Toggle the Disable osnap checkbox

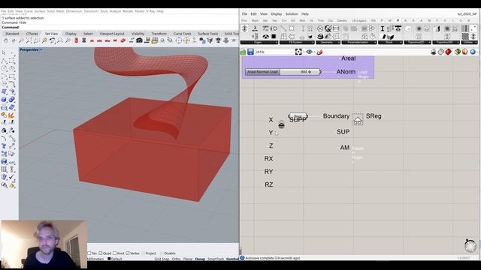(161, 253)
